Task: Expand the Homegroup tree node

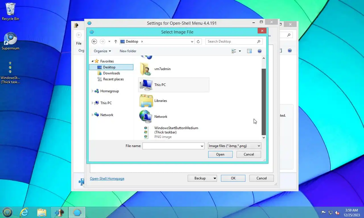Action: 92,91
